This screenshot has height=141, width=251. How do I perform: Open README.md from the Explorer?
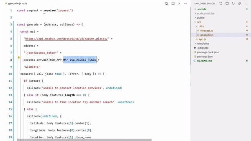[205, 61]
